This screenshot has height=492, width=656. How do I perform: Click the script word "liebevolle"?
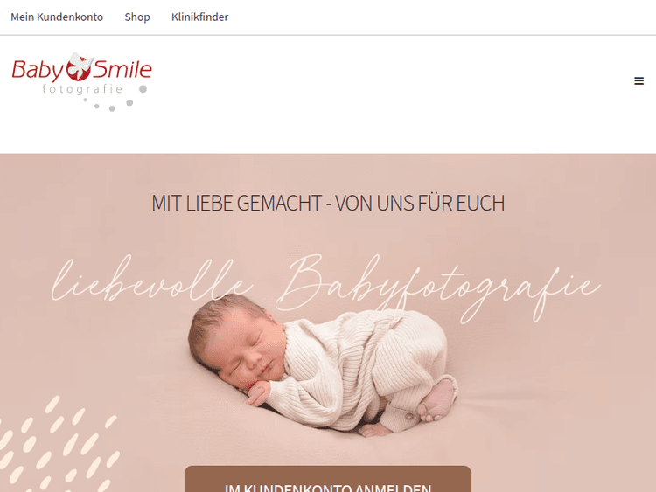tap(153, 280)
